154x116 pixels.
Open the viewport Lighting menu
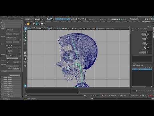click(38, 27)
